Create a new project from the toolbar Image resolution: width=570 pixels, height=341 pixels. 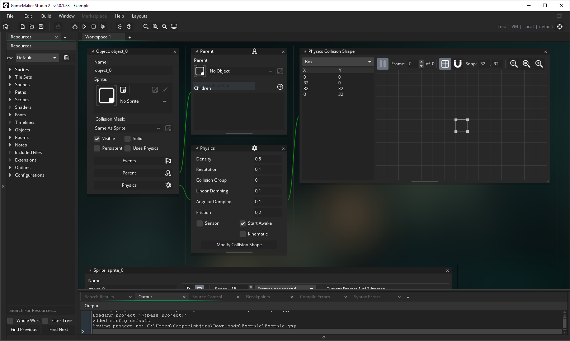(22, 27)
